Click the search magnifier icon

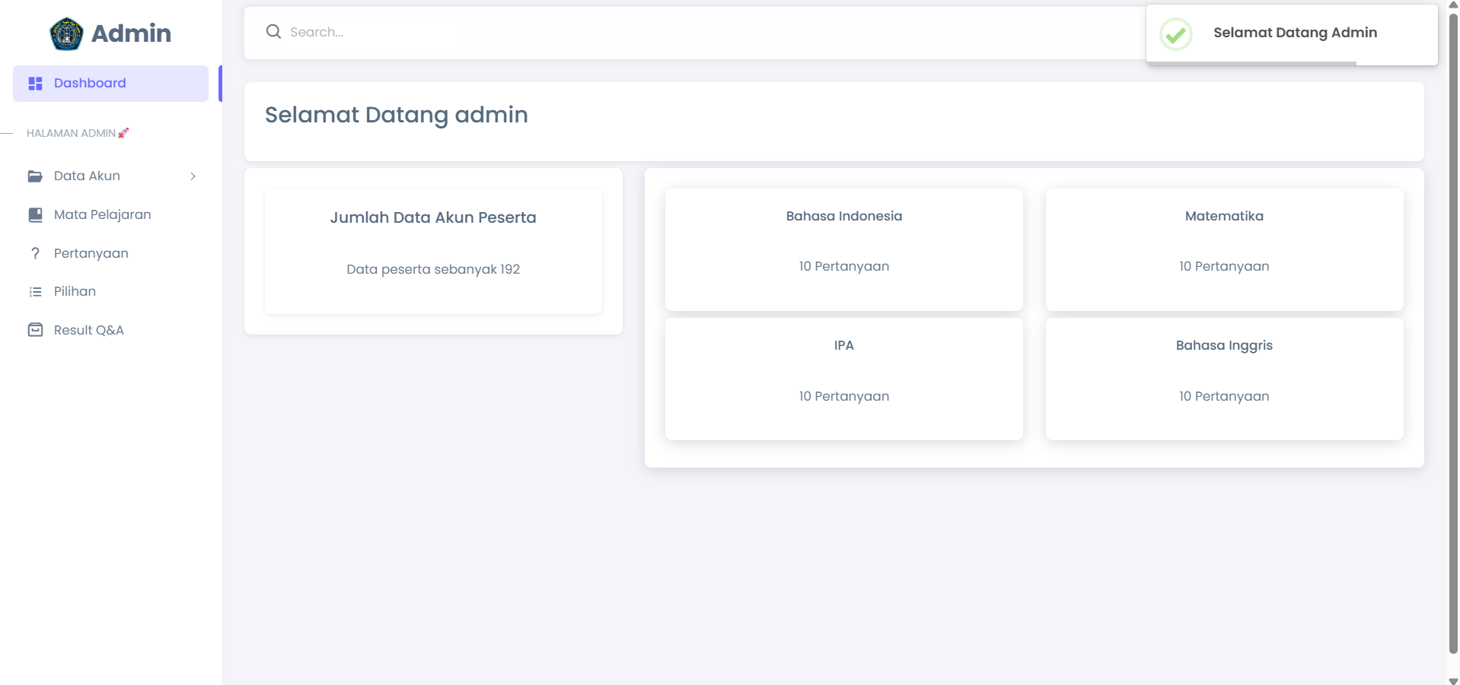click(x=273, y=32)
